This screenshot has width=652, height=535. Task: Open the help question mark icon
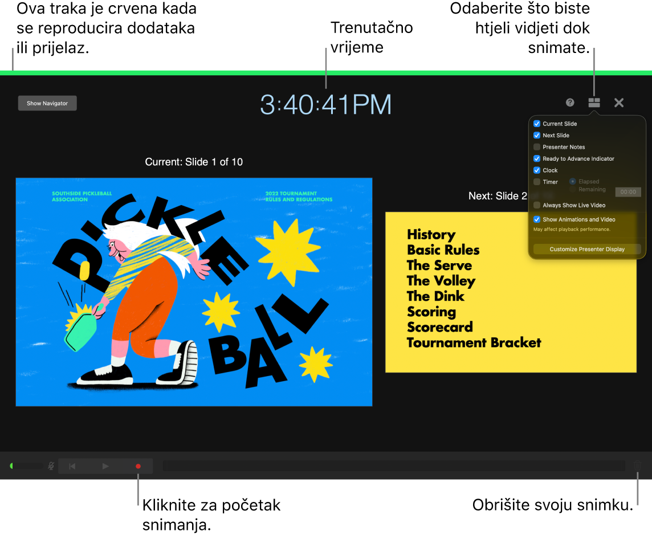[570, 103]
